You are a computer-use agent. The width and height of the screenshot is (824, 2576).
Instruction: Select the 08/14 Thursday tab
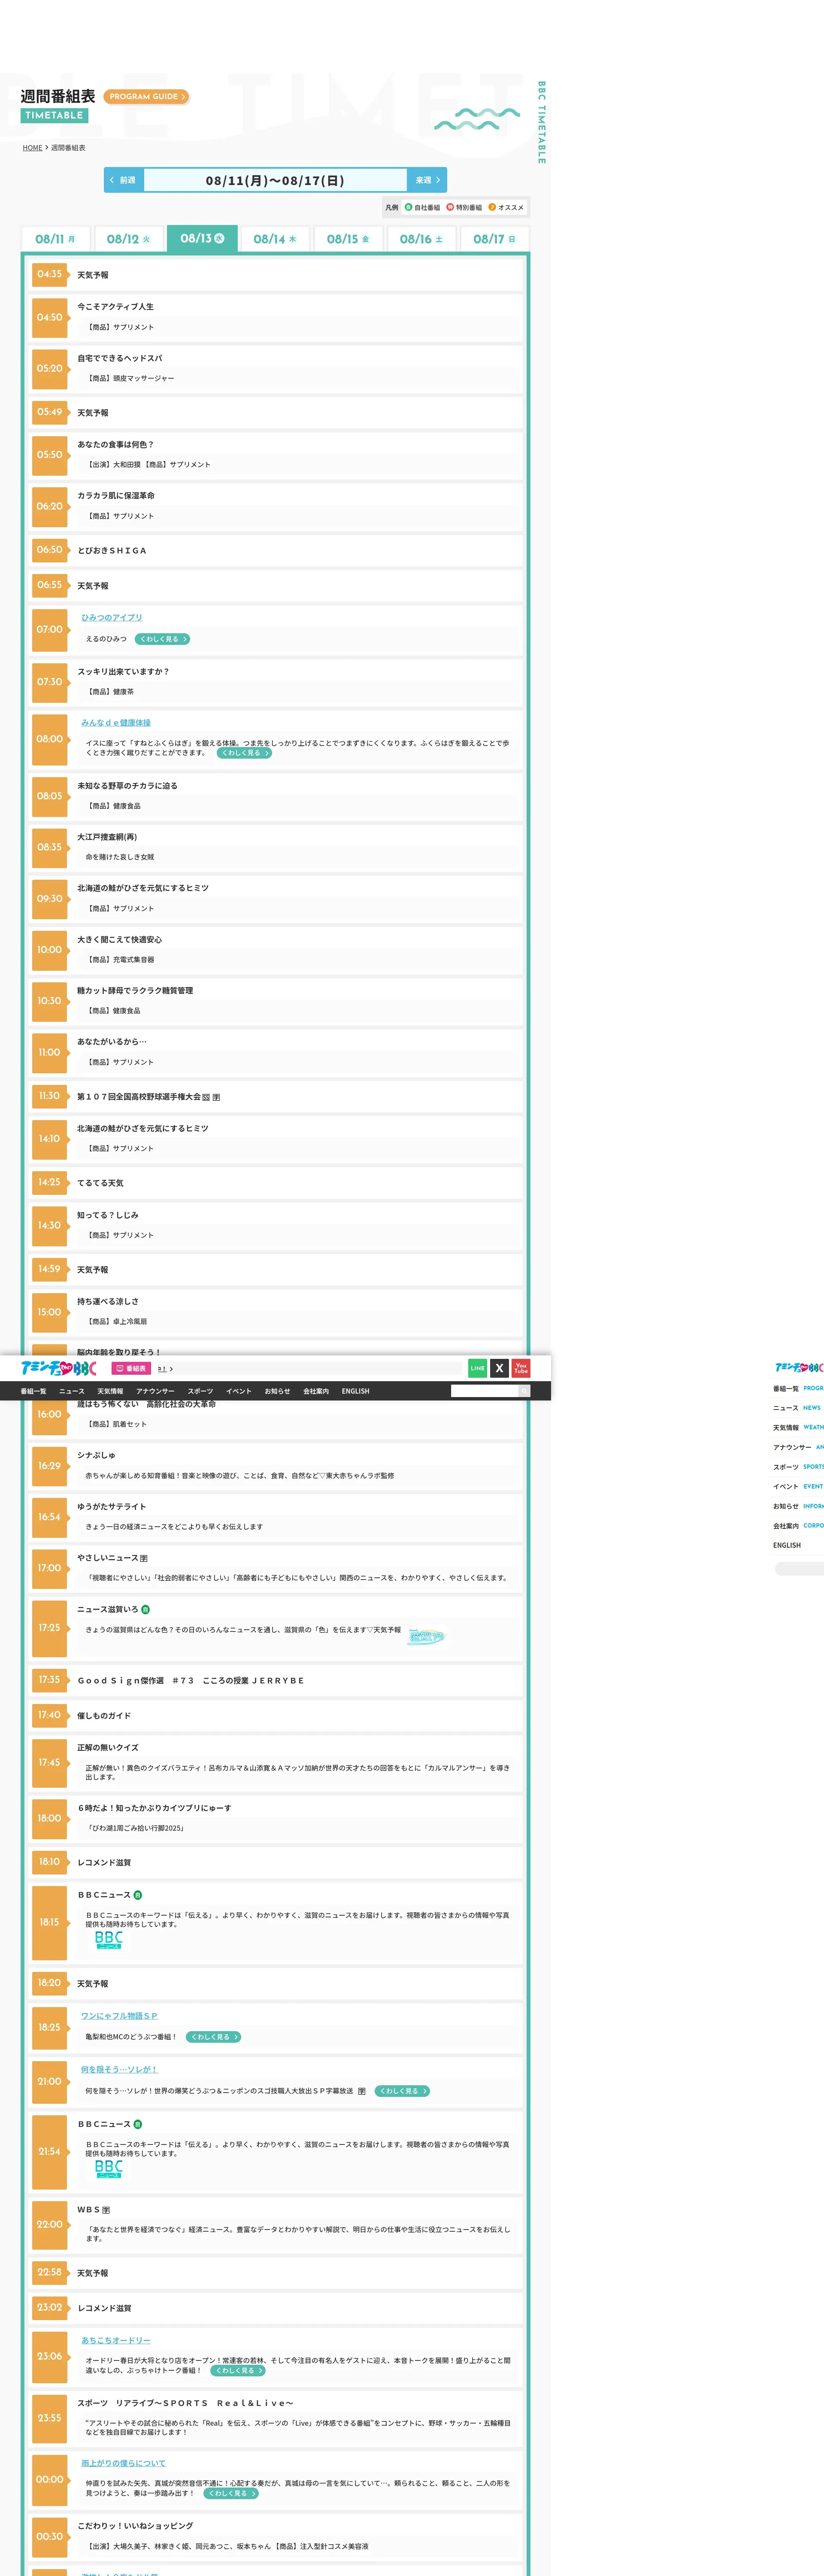coord(275,239)
